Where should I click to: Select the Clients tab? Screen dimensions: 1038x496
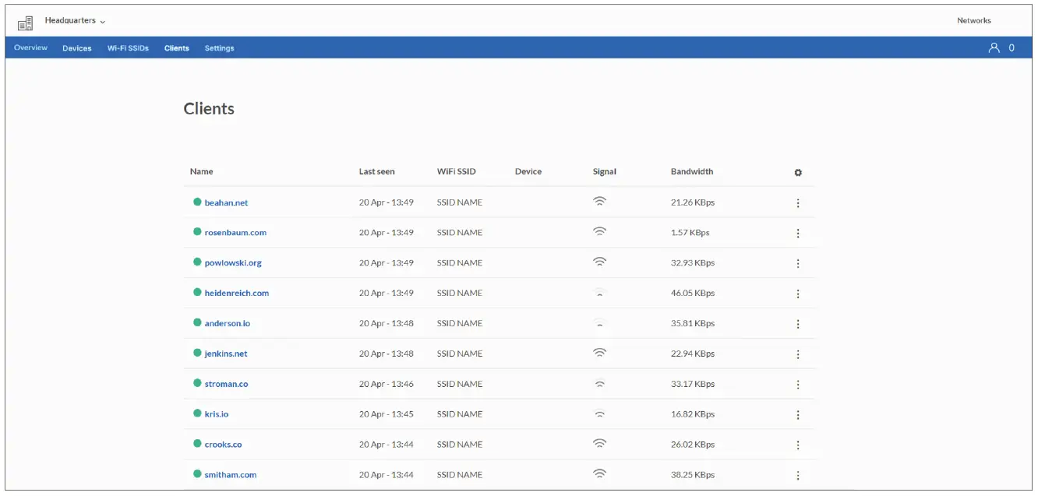[177, 48]
